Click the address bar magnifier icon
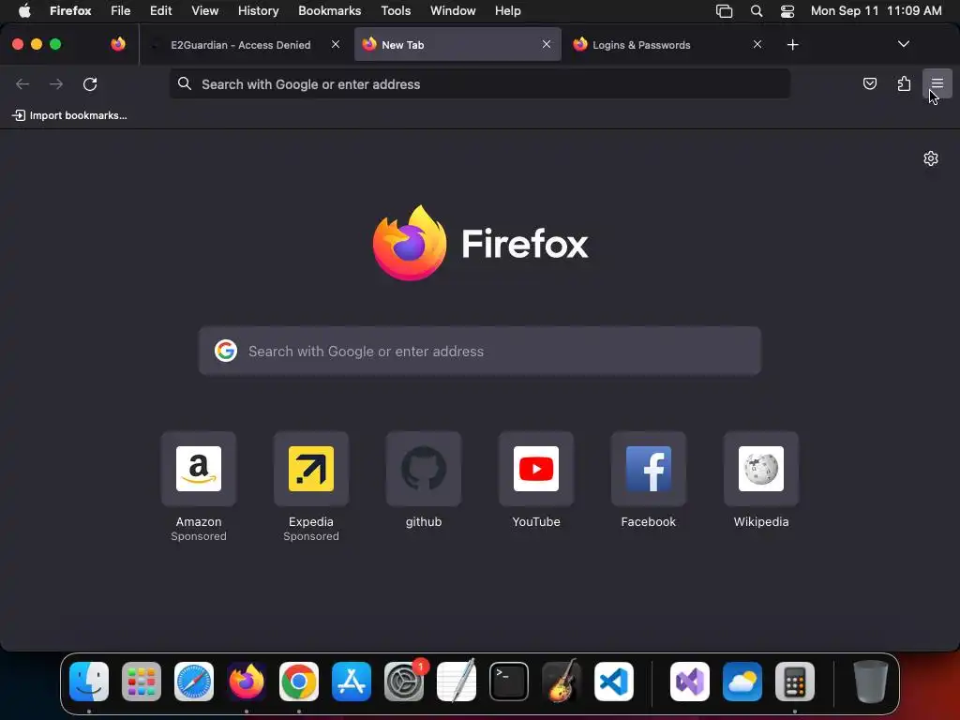960x720 pixels. (185, 83)
